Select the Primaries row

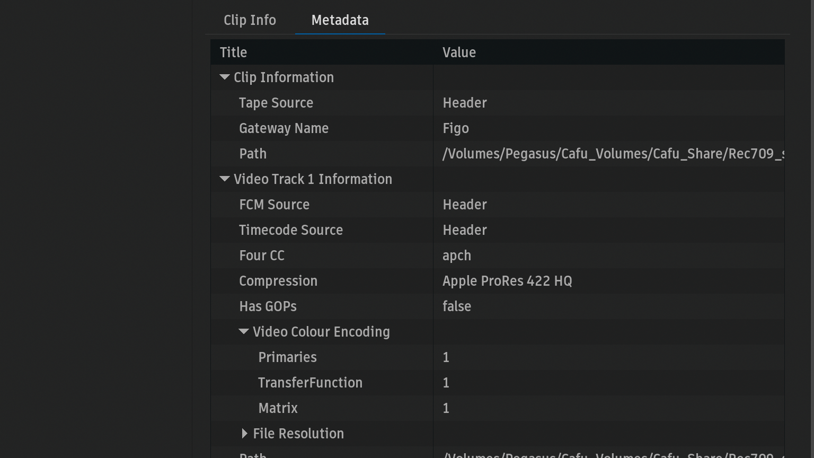click(287, 357)
